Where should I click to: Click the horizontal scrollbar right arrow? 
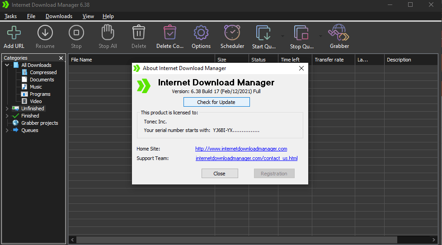433,240
